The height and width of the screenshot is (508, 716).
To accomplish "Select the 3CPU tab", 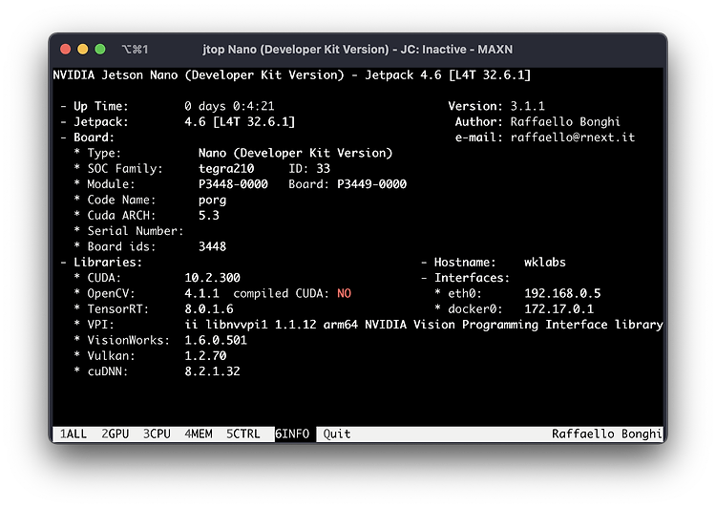I will pyautogui.click(x=157, y=434).
